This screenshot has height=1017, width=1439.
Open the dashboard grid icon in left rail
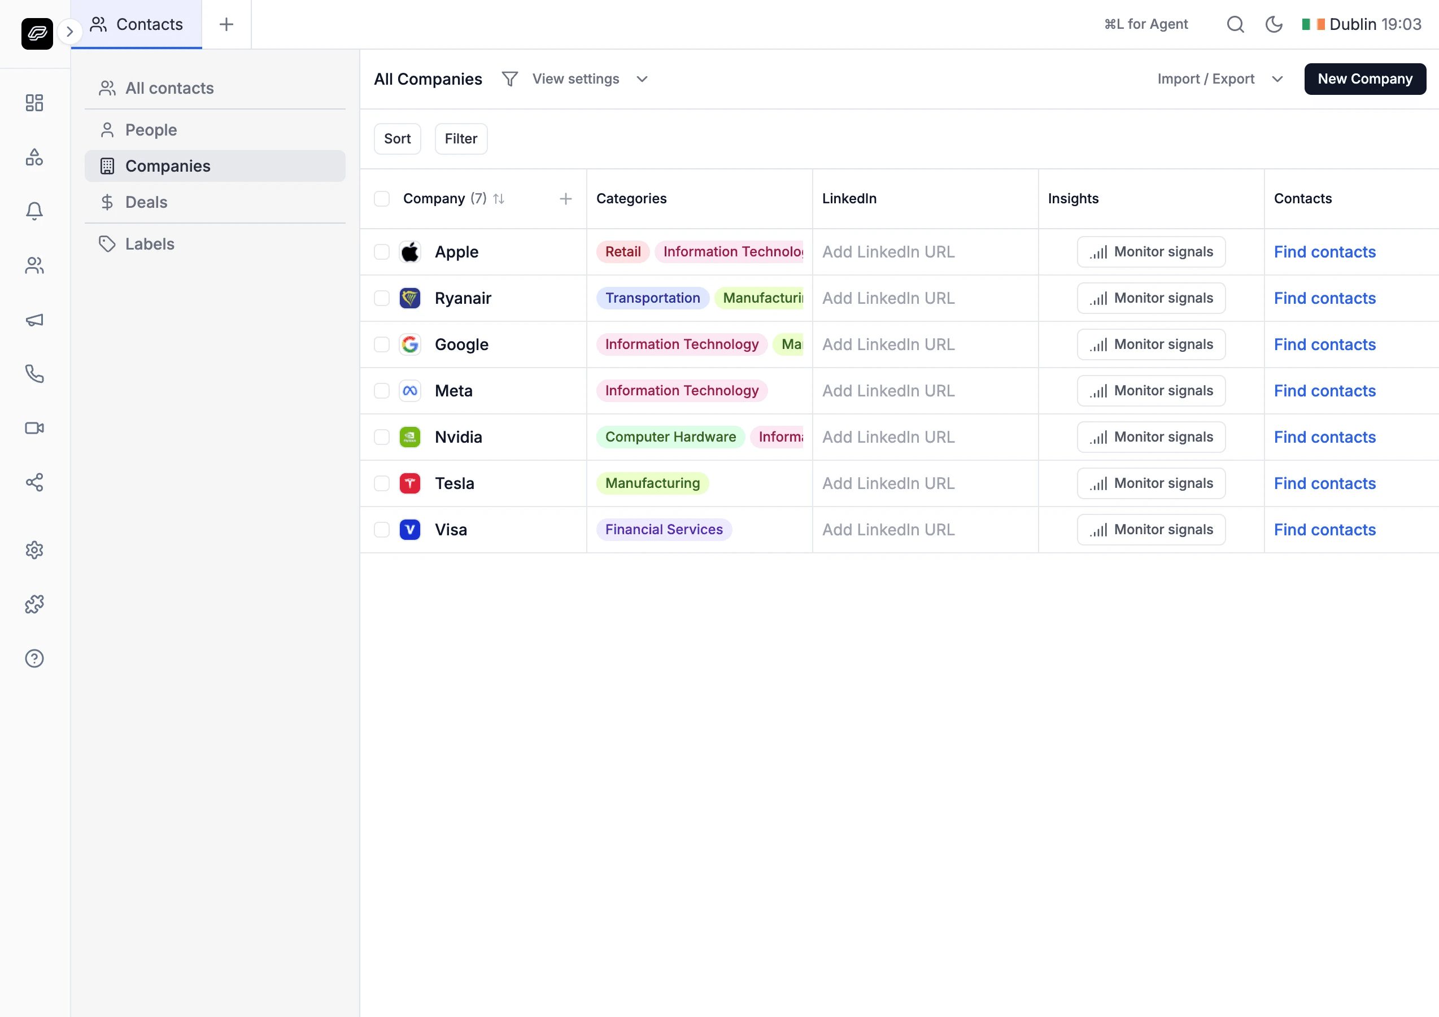tap(34, 103)
